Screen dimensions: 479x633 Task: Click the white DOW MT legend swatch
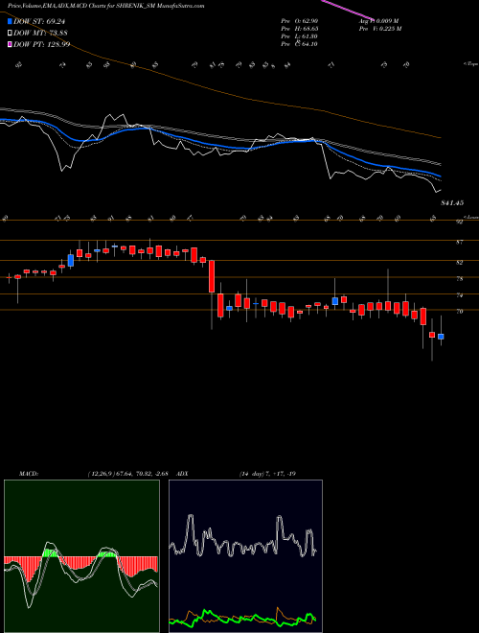click(10, 34)
